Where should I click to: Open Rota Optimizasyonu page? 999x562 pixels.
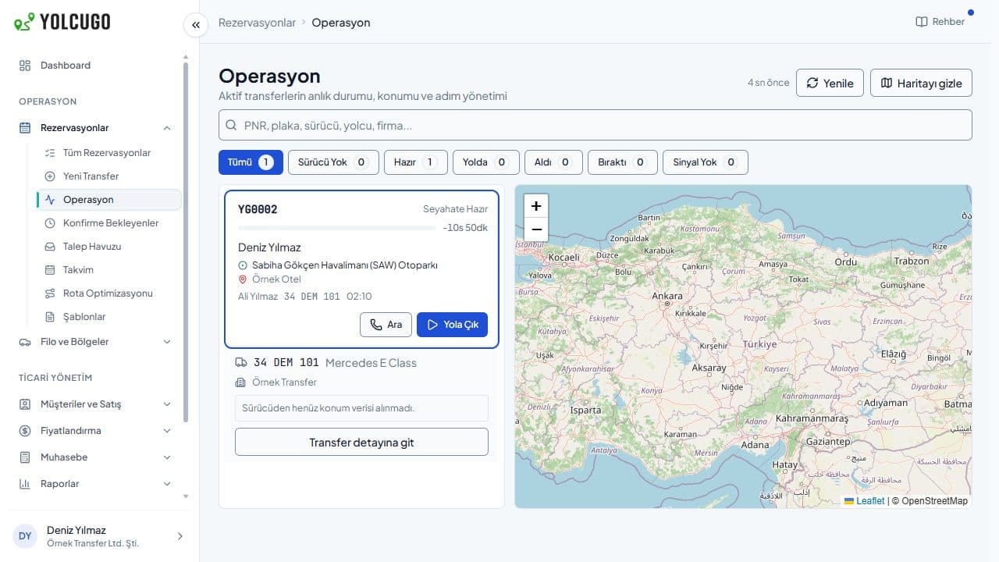click(108, 293)
